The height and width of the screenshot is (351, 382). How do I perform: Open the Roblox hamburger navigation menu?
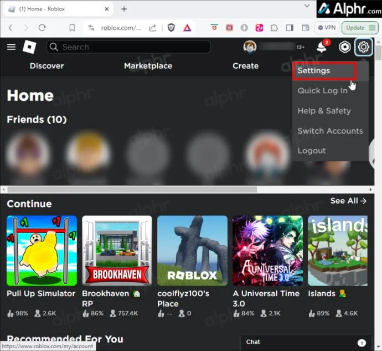(x=11, y=47)
